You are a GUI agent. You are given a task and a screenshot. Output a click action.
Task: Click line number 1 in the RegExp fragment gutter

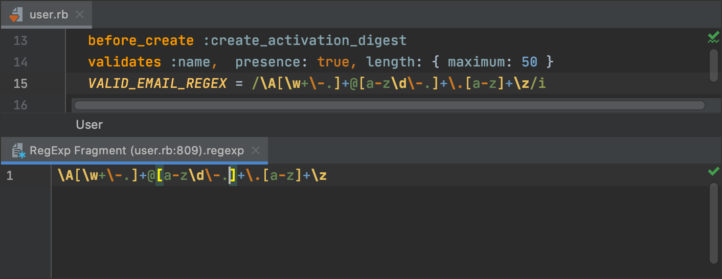pyautogui.click(x=10, y=176)
